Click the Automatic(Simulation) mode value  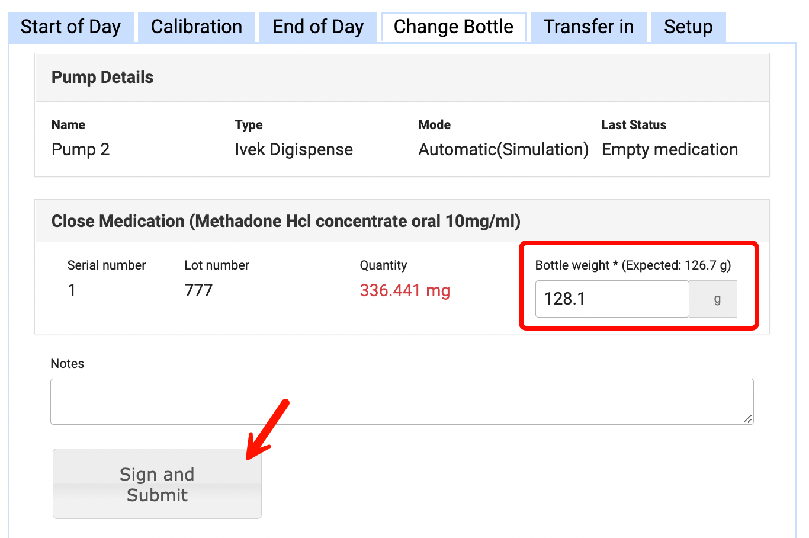coord(503,149)
